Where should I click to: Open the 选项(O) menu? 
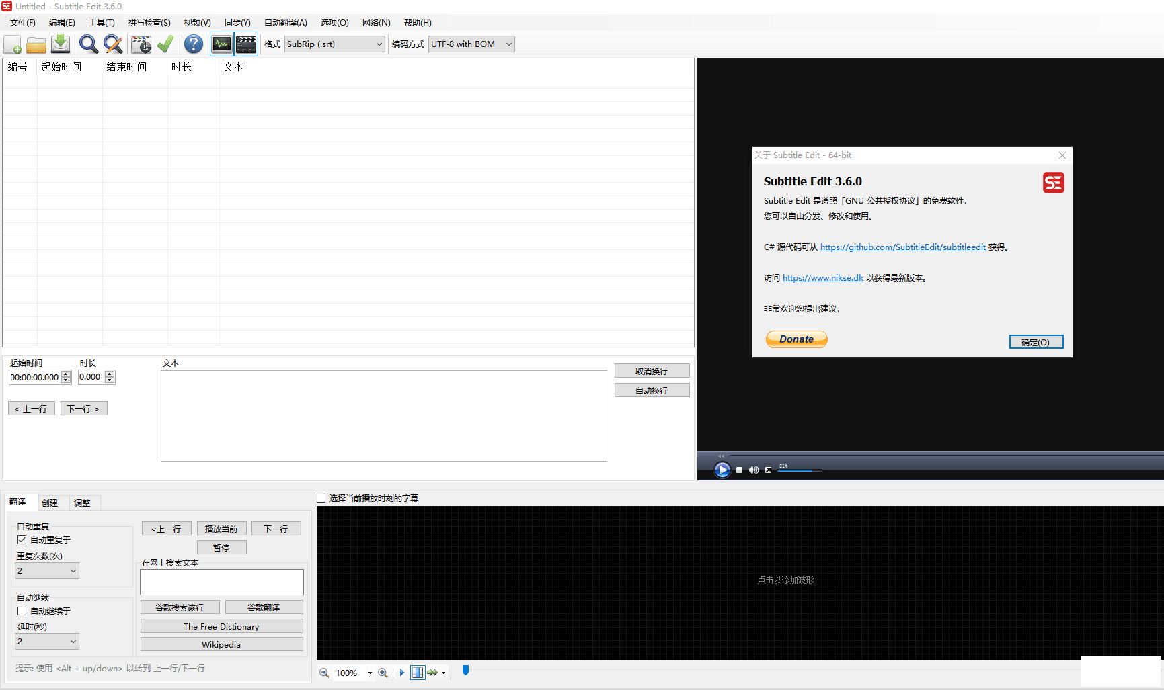tap(334, 23)
